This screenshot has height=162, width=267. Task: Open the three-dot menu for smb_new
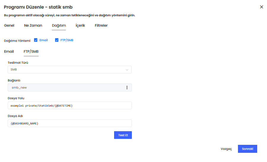click(x=127, y=88)
